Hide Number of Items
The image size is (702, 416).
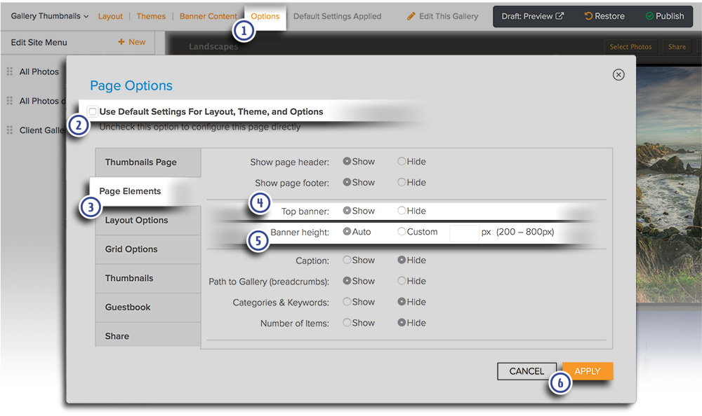[402, 323]
